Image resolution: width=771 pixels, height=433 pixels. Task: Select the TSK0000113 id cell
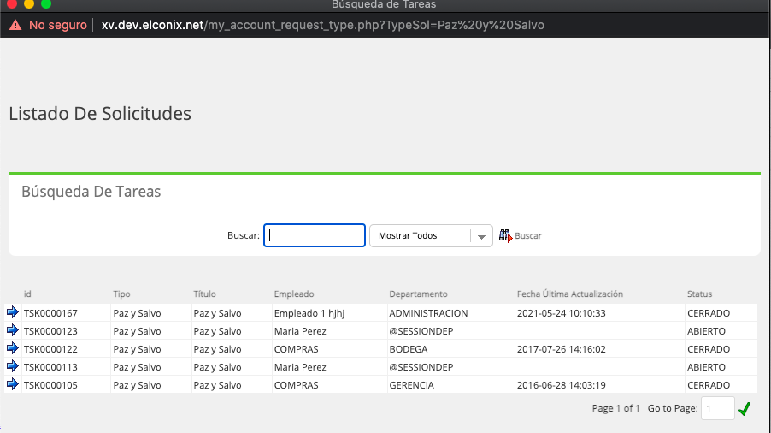click(x=50, y=367)
